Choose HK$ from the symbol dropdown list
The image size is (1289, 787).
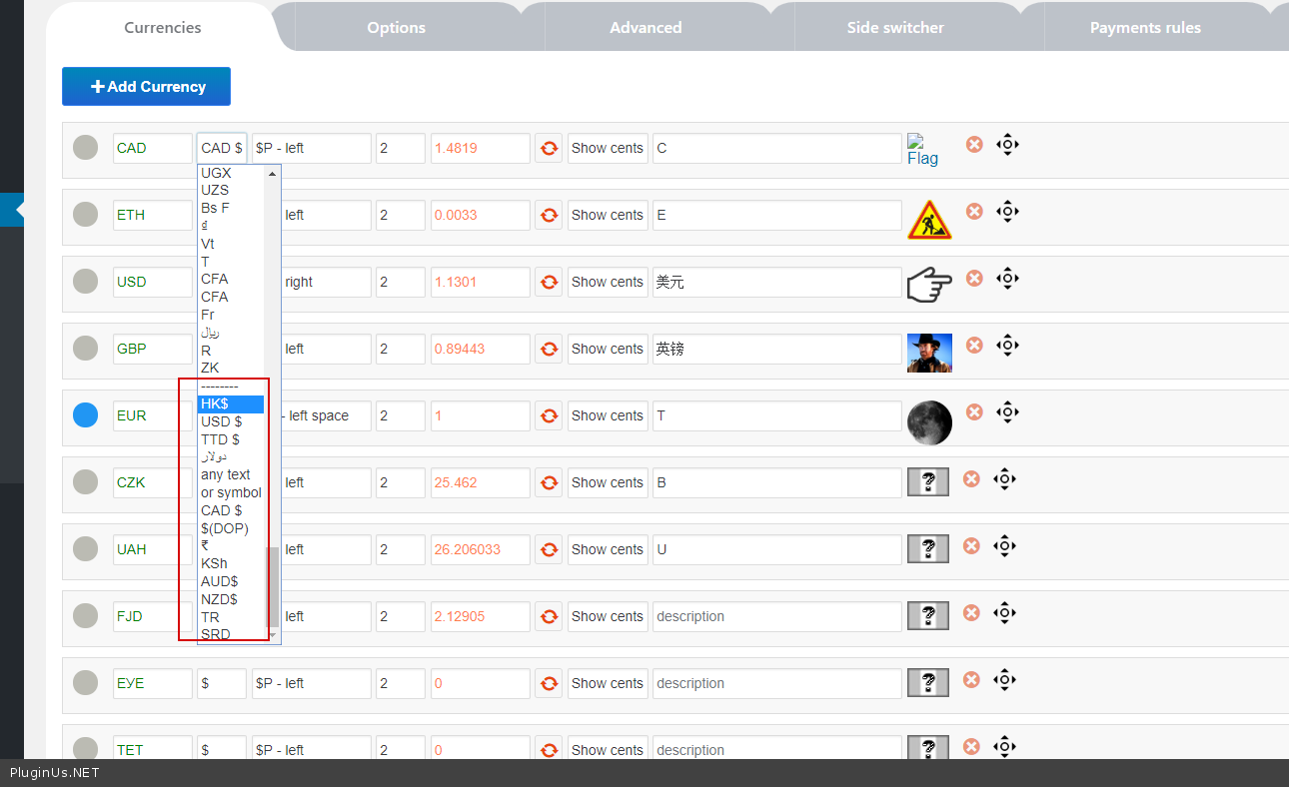[230, 403]
